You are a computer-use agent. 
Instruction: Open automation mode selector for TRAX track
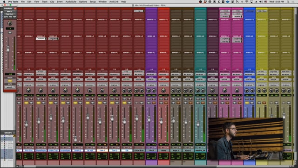(x=151, y=80)
